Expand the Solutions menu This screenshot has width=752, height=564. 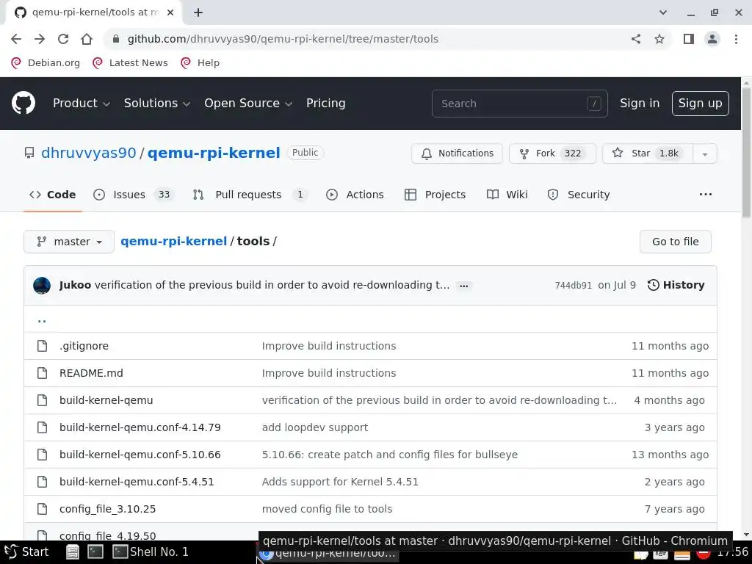pos(157,103)
